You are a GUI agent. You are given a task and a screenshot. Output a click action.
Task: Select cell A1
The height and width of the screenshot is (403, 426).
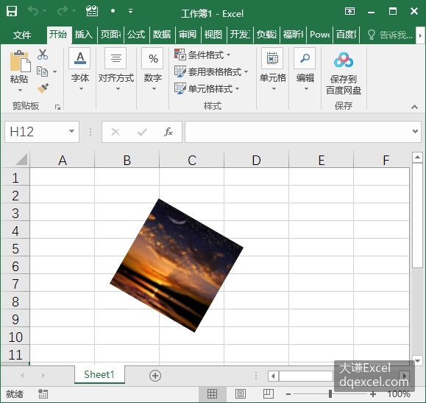tap(63, 177)
